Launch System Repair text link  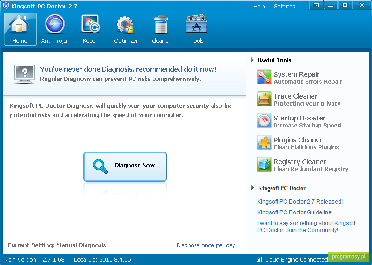[x=297, y=74]
